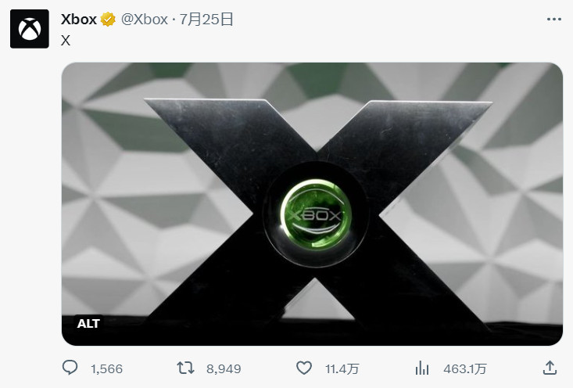This screenshot has height=388, width=573.
Task: Click the 463.1万 views count
Action: point(464,368)
